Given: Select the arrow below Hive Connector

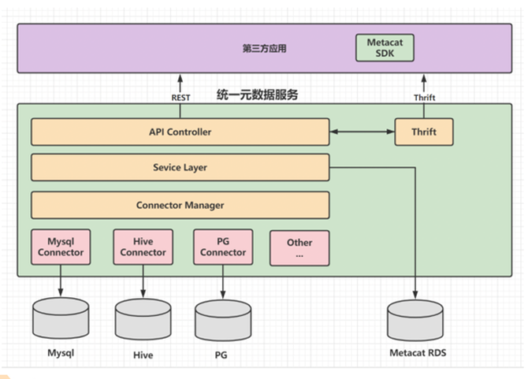Looking at the screenshot, I should 143,282.
